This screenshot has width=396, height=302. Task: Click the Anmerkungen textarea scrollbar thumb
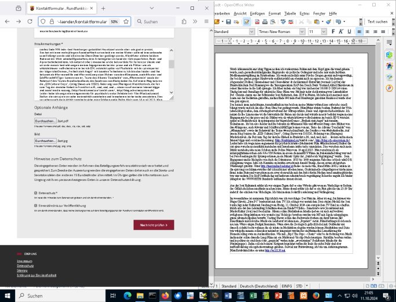(x=171, y=64)
